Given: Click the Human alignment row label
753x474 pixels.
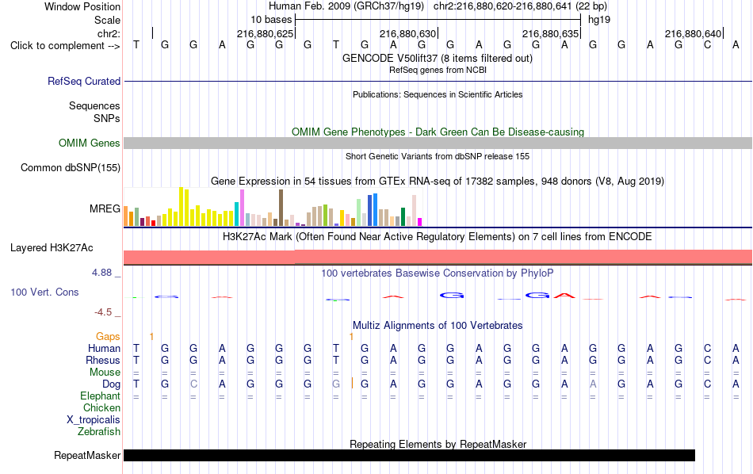Looking at the screenshot, I should pos(104,349).
